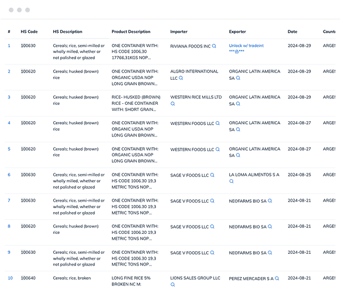Open row number 8 link
The height and width of the screenshot is (293, 340).
(9, 226)
